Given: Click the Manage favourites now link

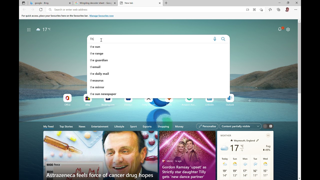Looking at the screenshot, I should (x=101, y=16).
